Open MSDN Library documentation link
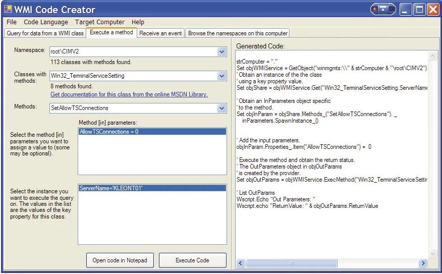Screen dimensions: 442x274 click(129, 94)
